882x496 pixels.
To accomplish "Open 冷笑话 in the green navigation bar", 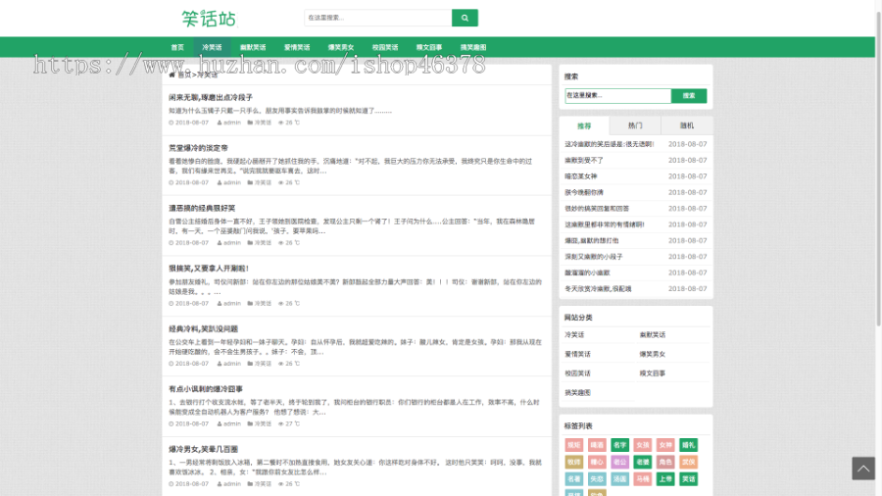I will [x=212, y=47].
